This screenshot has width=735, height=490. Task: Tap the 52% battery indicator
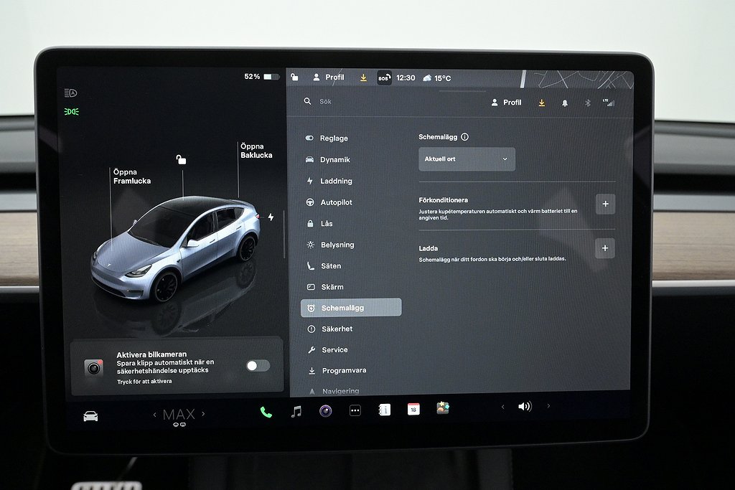click(x=261, y=76)
